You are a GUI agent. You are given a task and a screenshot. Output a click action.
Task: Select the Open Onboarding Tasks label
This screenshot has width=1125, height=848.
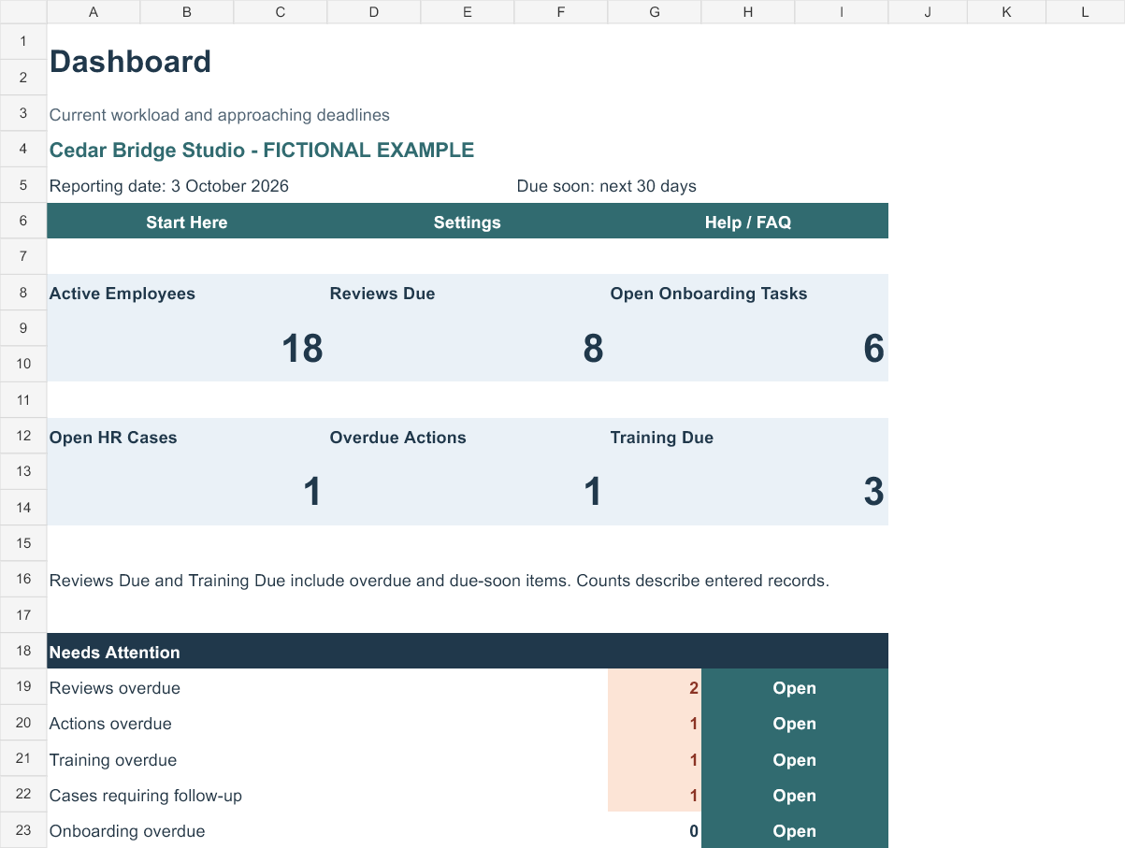click(709, 294)
